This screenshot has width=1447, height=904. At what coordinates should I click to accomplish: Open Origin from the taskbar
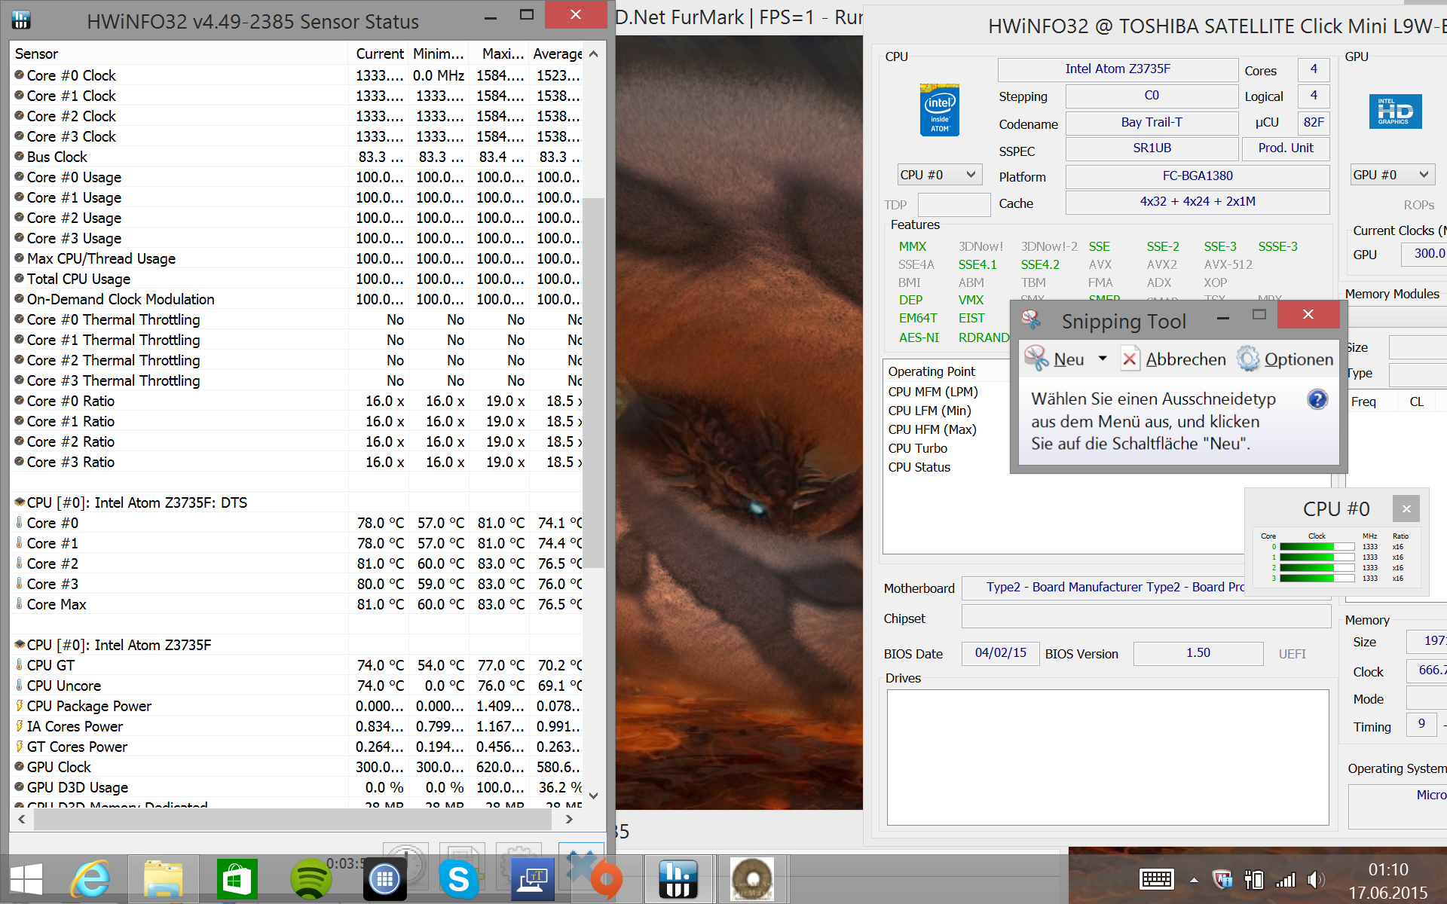tap(605, 879)
